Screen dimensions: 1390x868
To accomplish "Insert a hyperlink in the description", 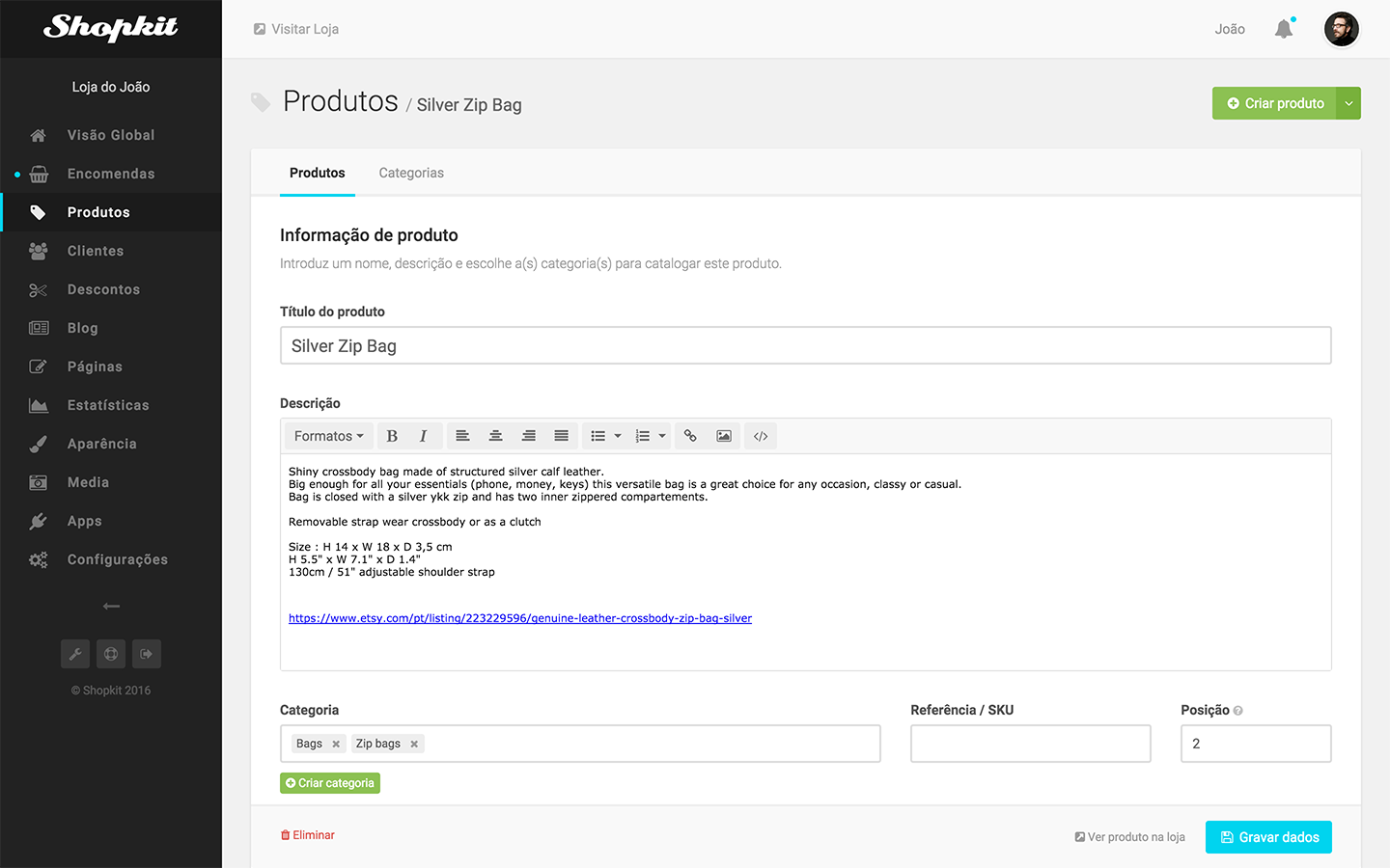I will (x=690, y=435).
